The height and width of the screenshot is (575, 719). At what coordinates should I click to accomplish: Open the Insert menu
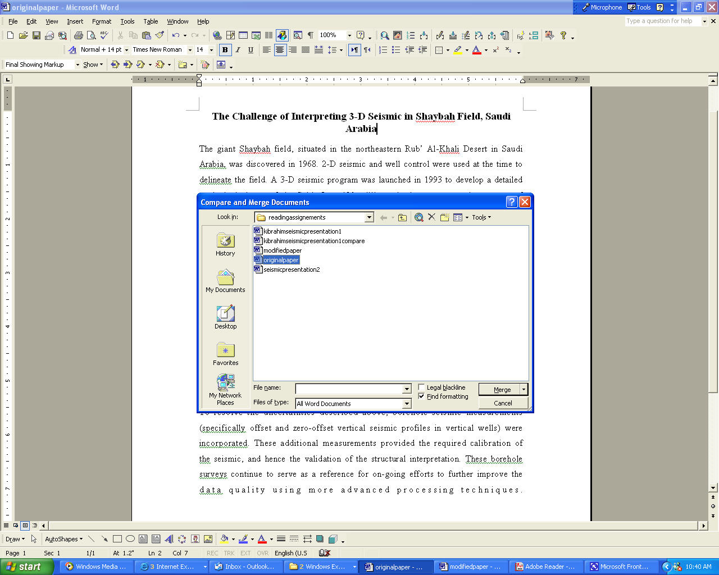(x=75, y=21)
